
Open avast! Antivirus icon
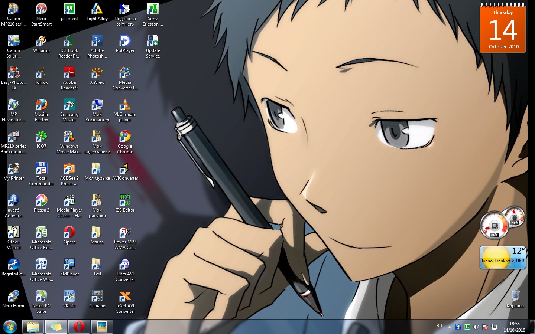[13, 206]
